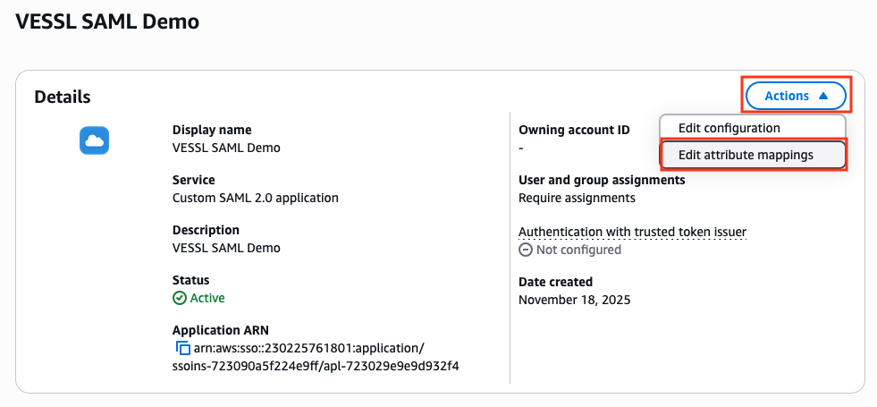Click the green Active status text
877x407 pixels.
pos(207,298)
